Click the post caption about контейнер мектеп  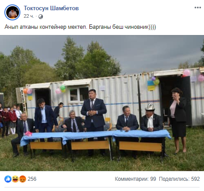(x=80, y=27)
